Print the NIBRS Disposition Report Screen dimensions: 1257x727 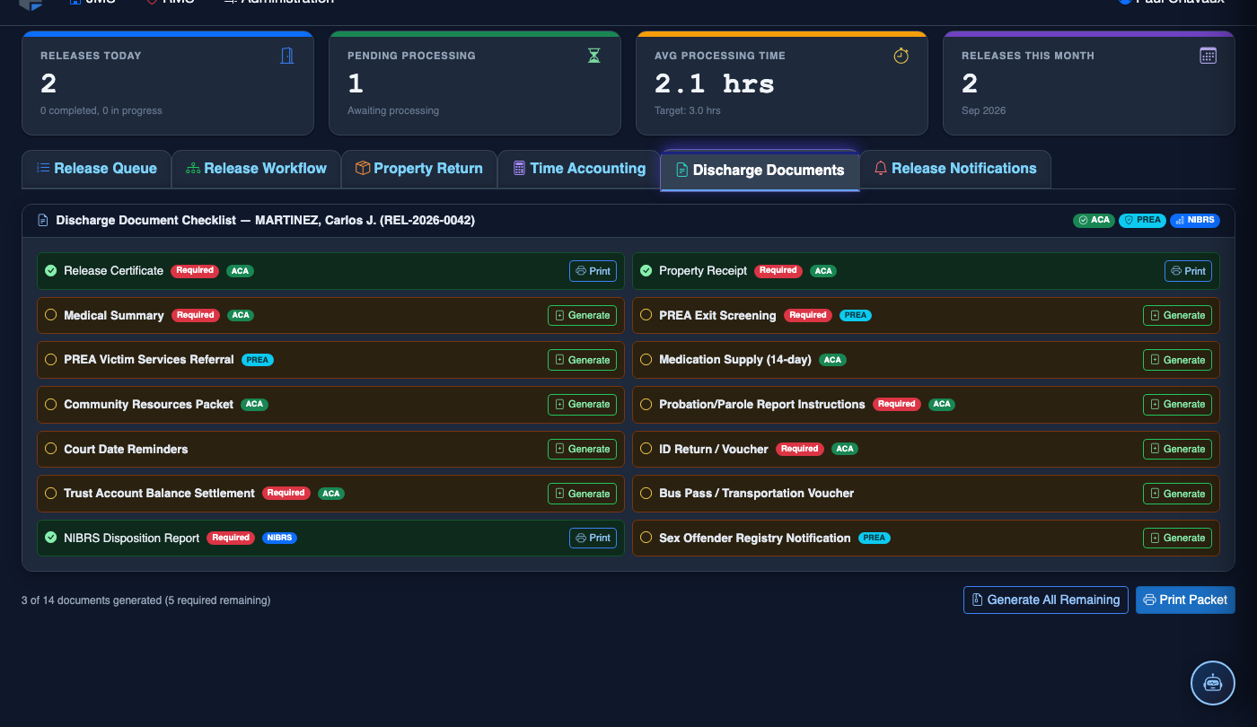pos(593,538)
